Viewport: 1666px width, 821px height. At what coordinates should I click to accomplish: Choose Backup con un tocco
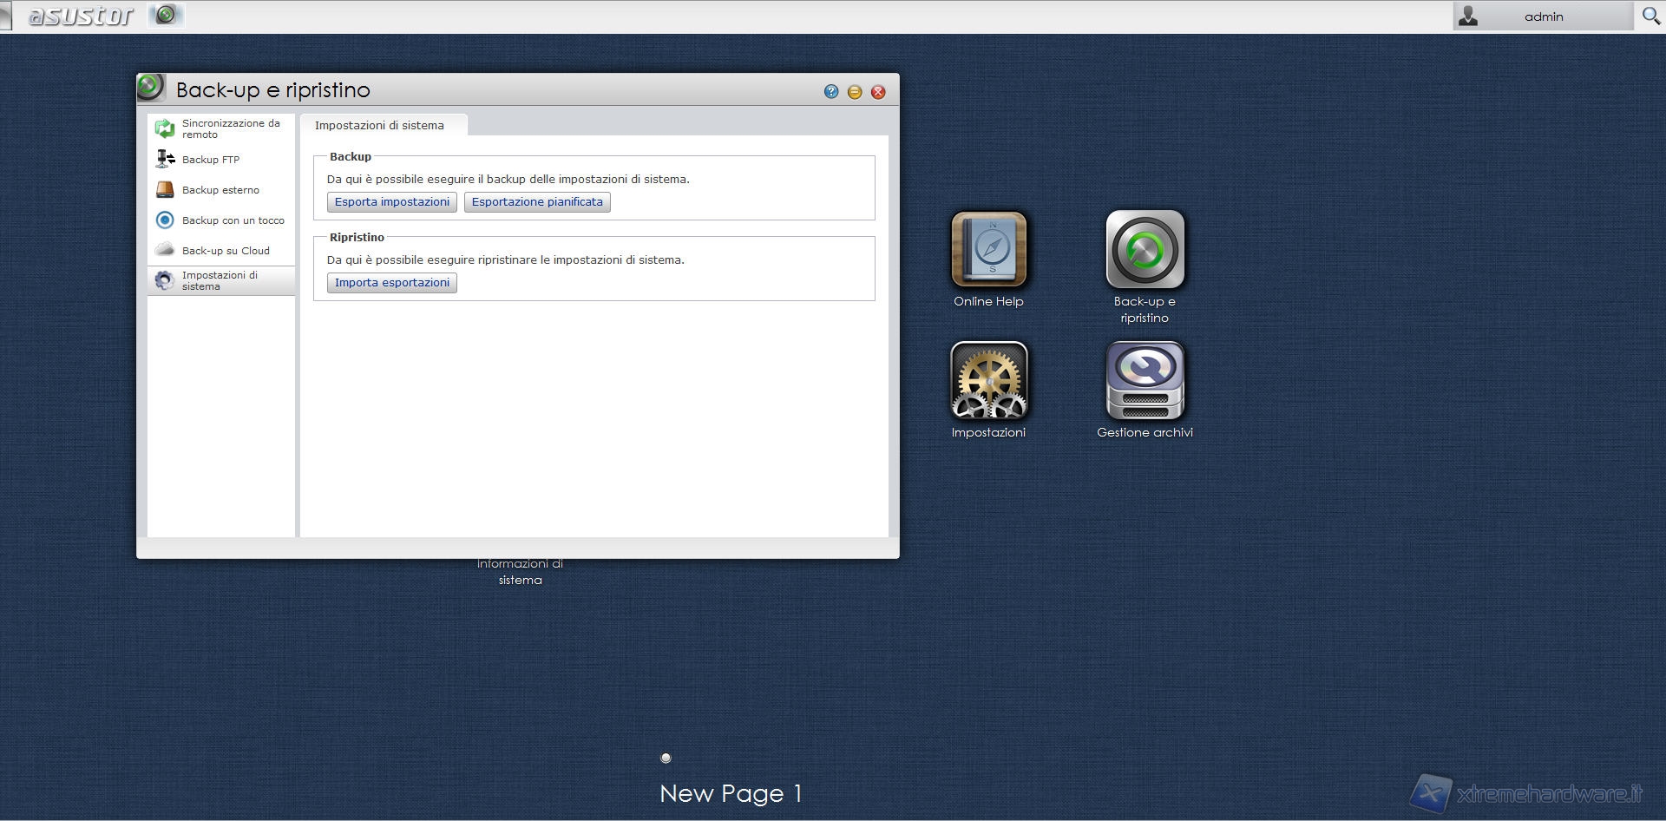233,220
